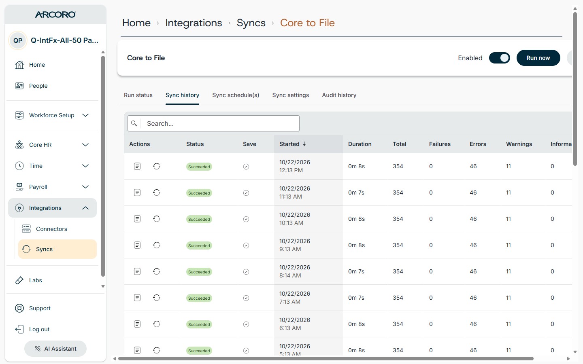
Task: Open log icon for the 9:13 AM sync
Action: pyautogui.click(x=137, y=245)
